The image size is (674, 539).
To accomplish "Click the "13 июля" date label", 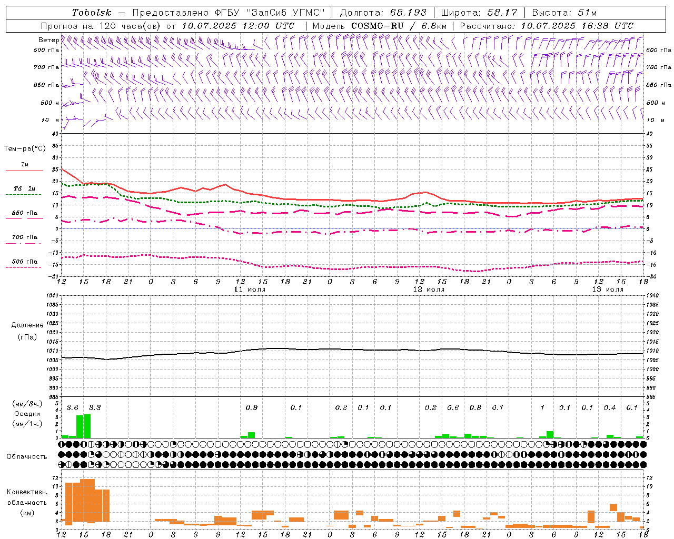I will click(x=608, y=290).
